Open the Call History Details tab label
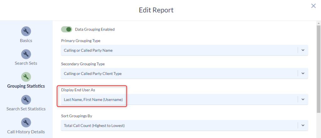 click(26, 132)
